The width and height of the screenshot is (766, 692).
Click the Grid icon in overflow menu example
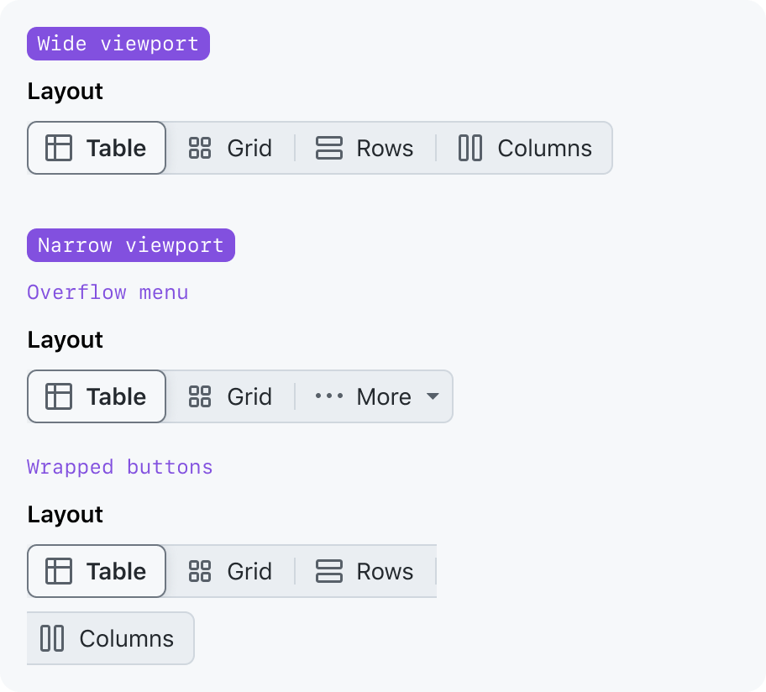[x=200, y=396]
